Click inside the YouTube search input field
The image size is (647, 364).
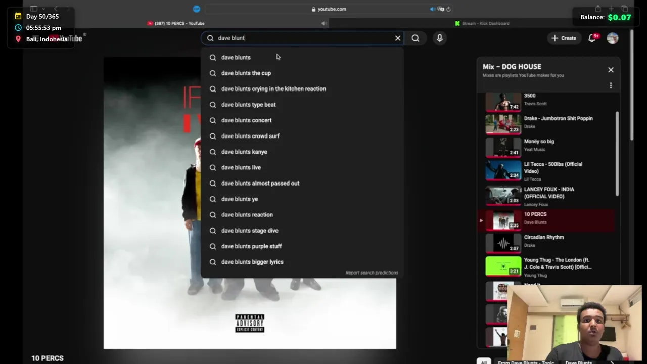303,38
